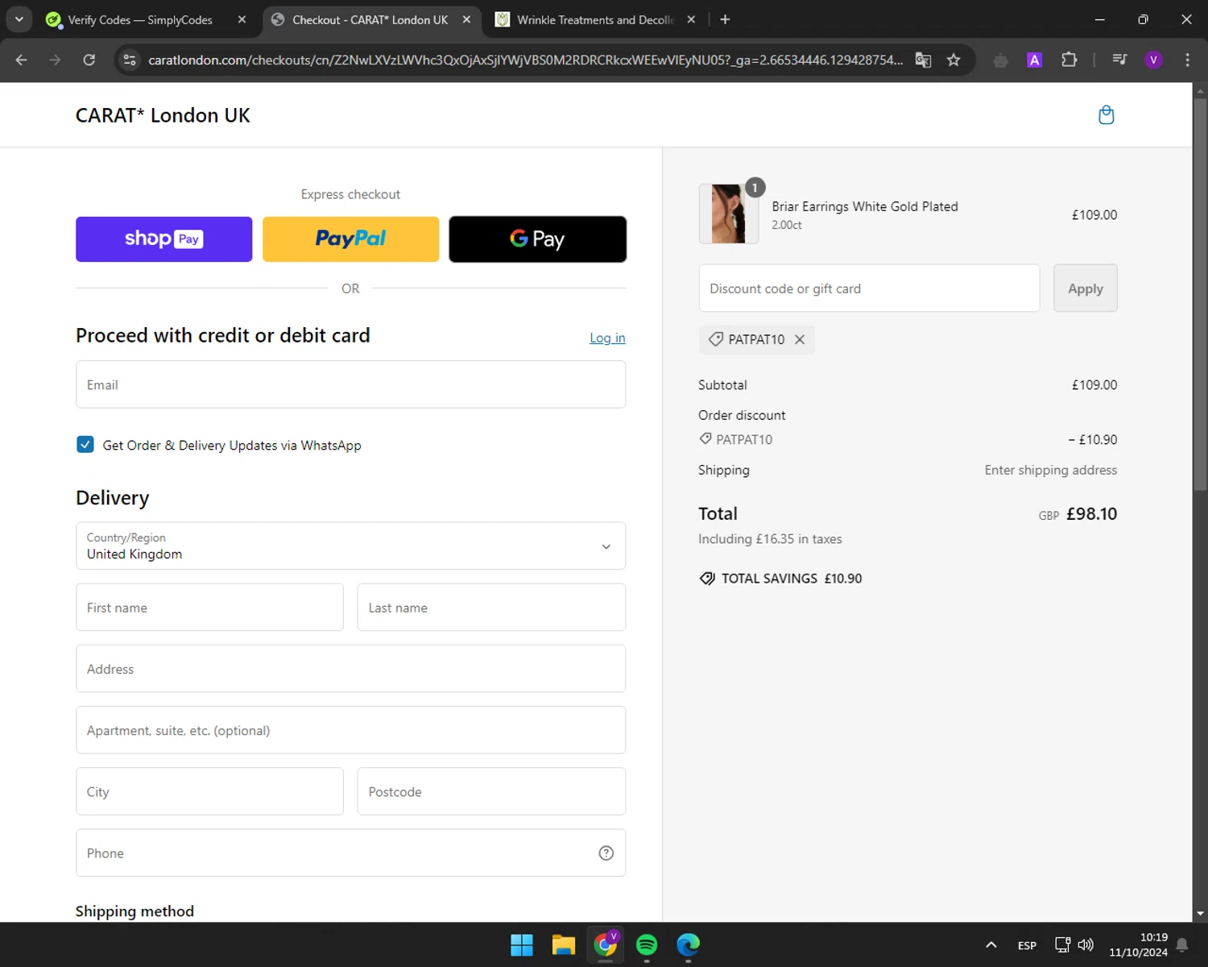Pay with PayPal express checkout
Screen dimensions: 1208x967
pos(350,239)
